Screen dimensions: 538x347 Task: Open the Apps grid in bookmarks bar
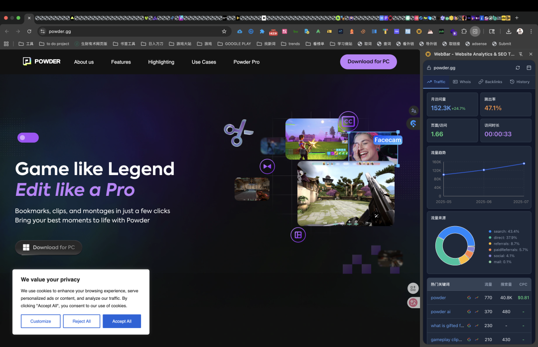(x=6, y=44)
